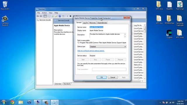Click the service Resume button

pyautogui.click(x=120, y=60)
